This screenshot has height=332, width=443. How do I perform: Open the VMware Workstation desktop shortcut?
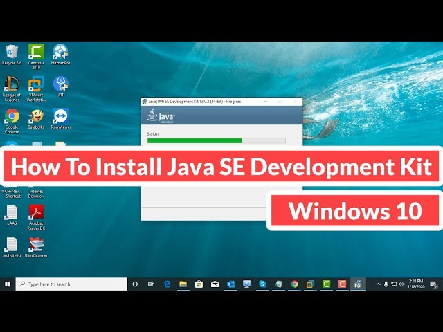coord(36,89)
